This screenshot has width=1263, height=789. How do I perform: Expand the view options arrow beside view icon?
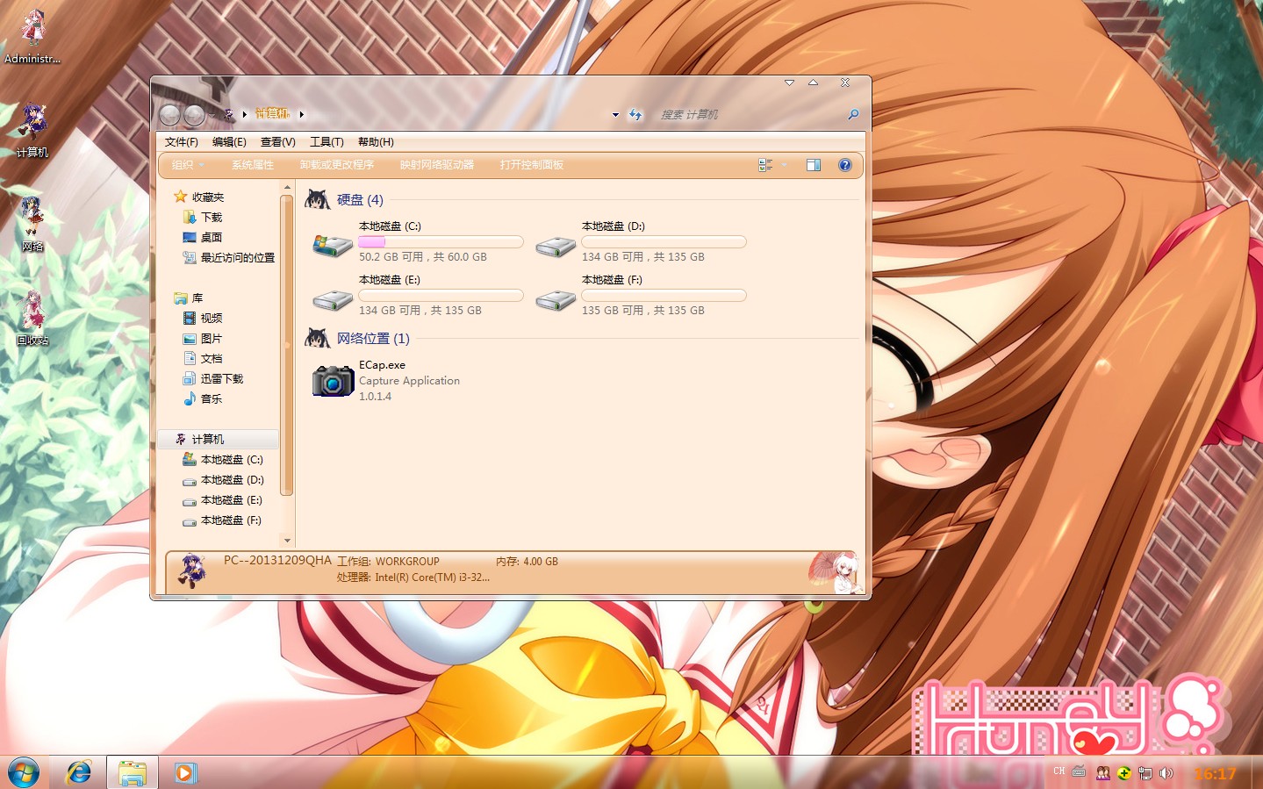784,165
